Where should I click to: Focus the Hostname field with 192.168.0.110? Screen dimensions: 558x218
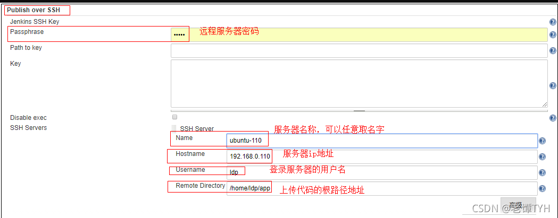click(x=382, y=156)
